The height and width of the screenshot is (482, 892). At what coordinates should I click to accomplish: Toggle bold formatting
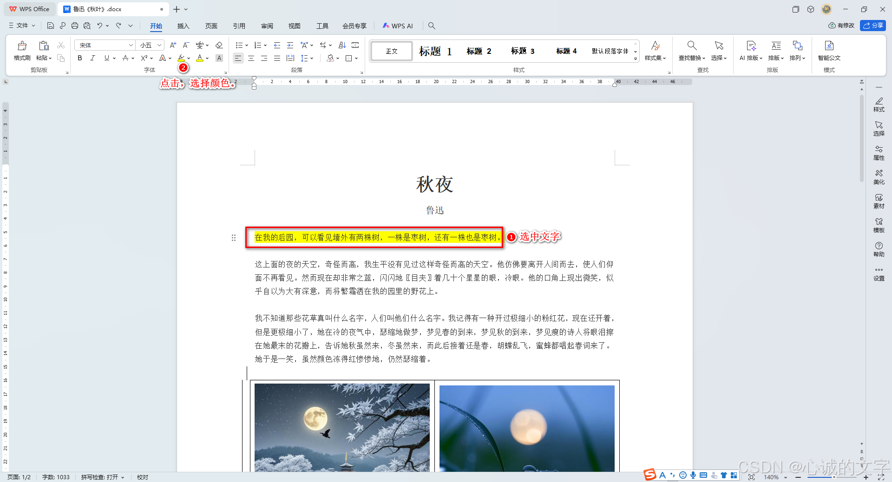(x=79, y=58)
